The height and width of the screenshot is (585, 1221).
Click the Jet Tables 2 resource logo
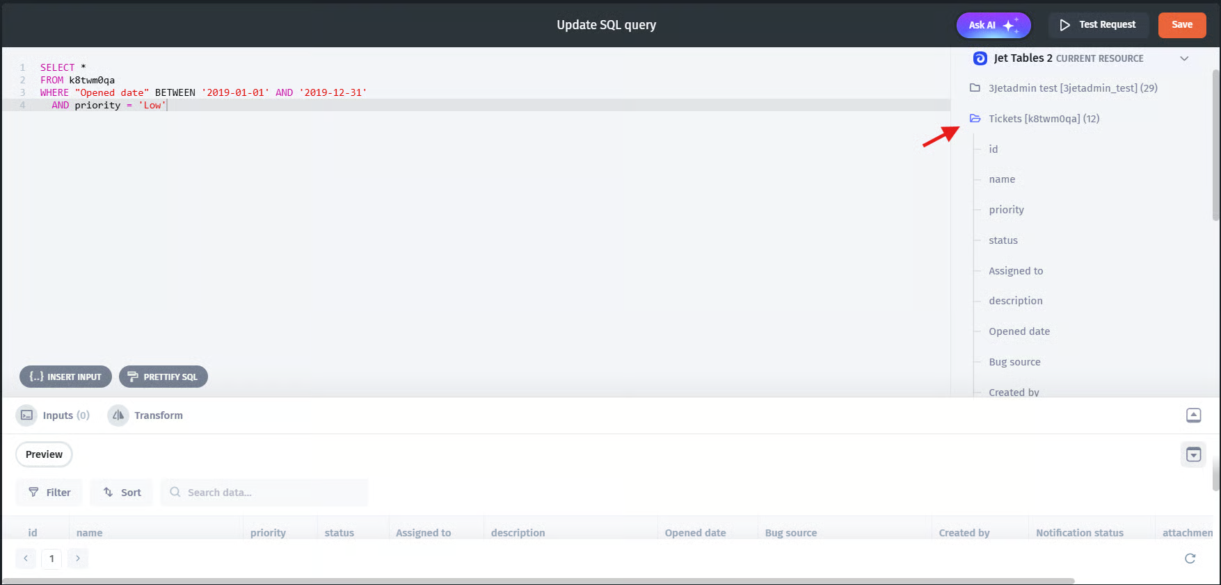(980, 58)
